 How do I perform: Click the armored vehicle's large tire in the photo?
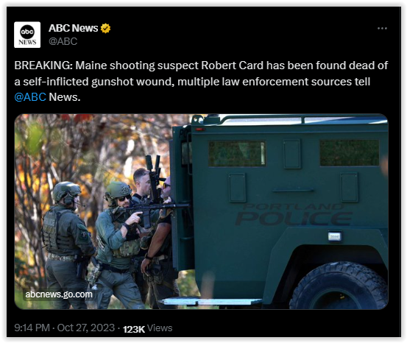tap(339, 286)
